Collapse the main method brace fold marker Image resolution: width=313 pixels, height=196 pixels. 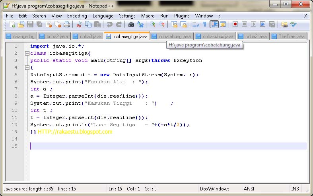tap(27, 68)
